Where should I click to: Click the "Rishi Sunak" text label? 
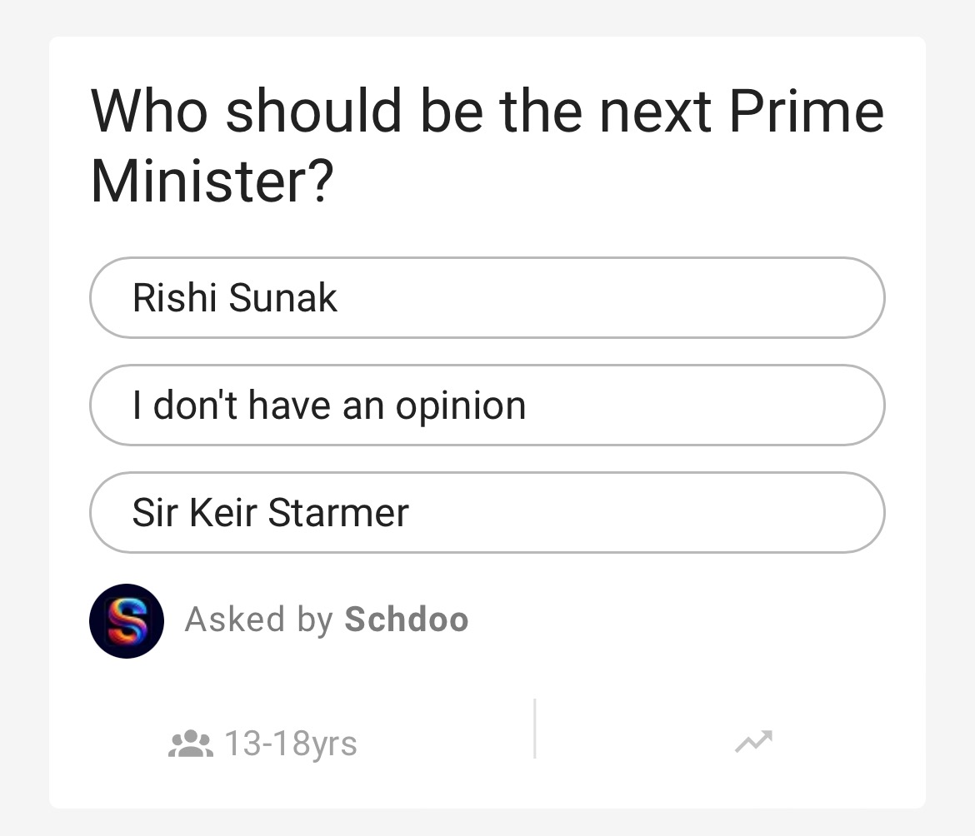point(235,297)
